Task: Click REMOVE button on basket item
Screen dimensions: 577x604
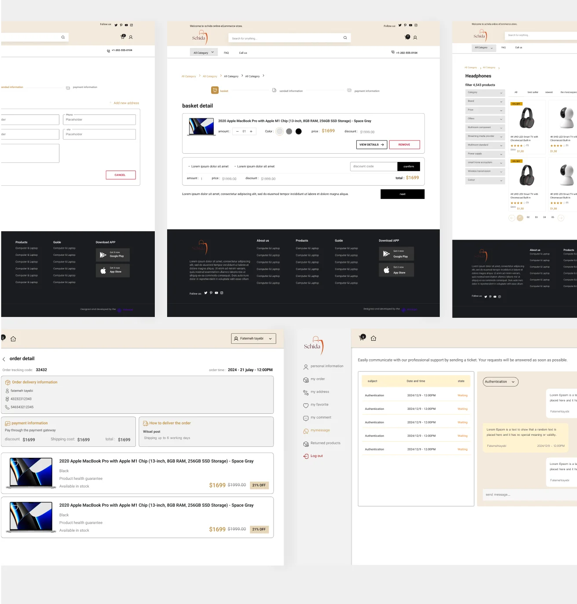Action: [404, 144]
